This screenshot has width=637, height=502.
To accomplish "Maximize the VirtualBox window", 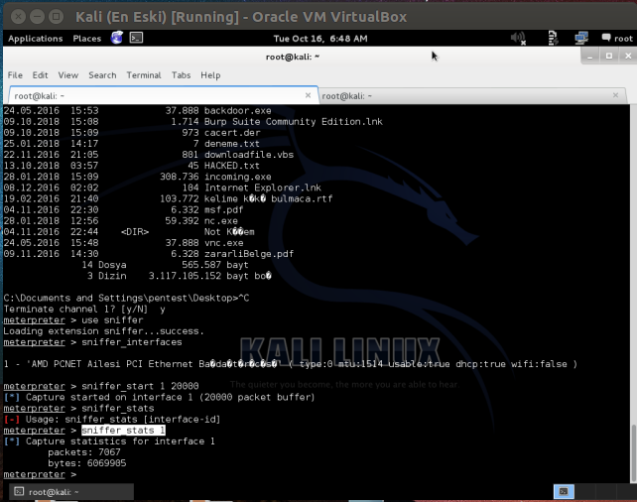I will click(57, 17).
